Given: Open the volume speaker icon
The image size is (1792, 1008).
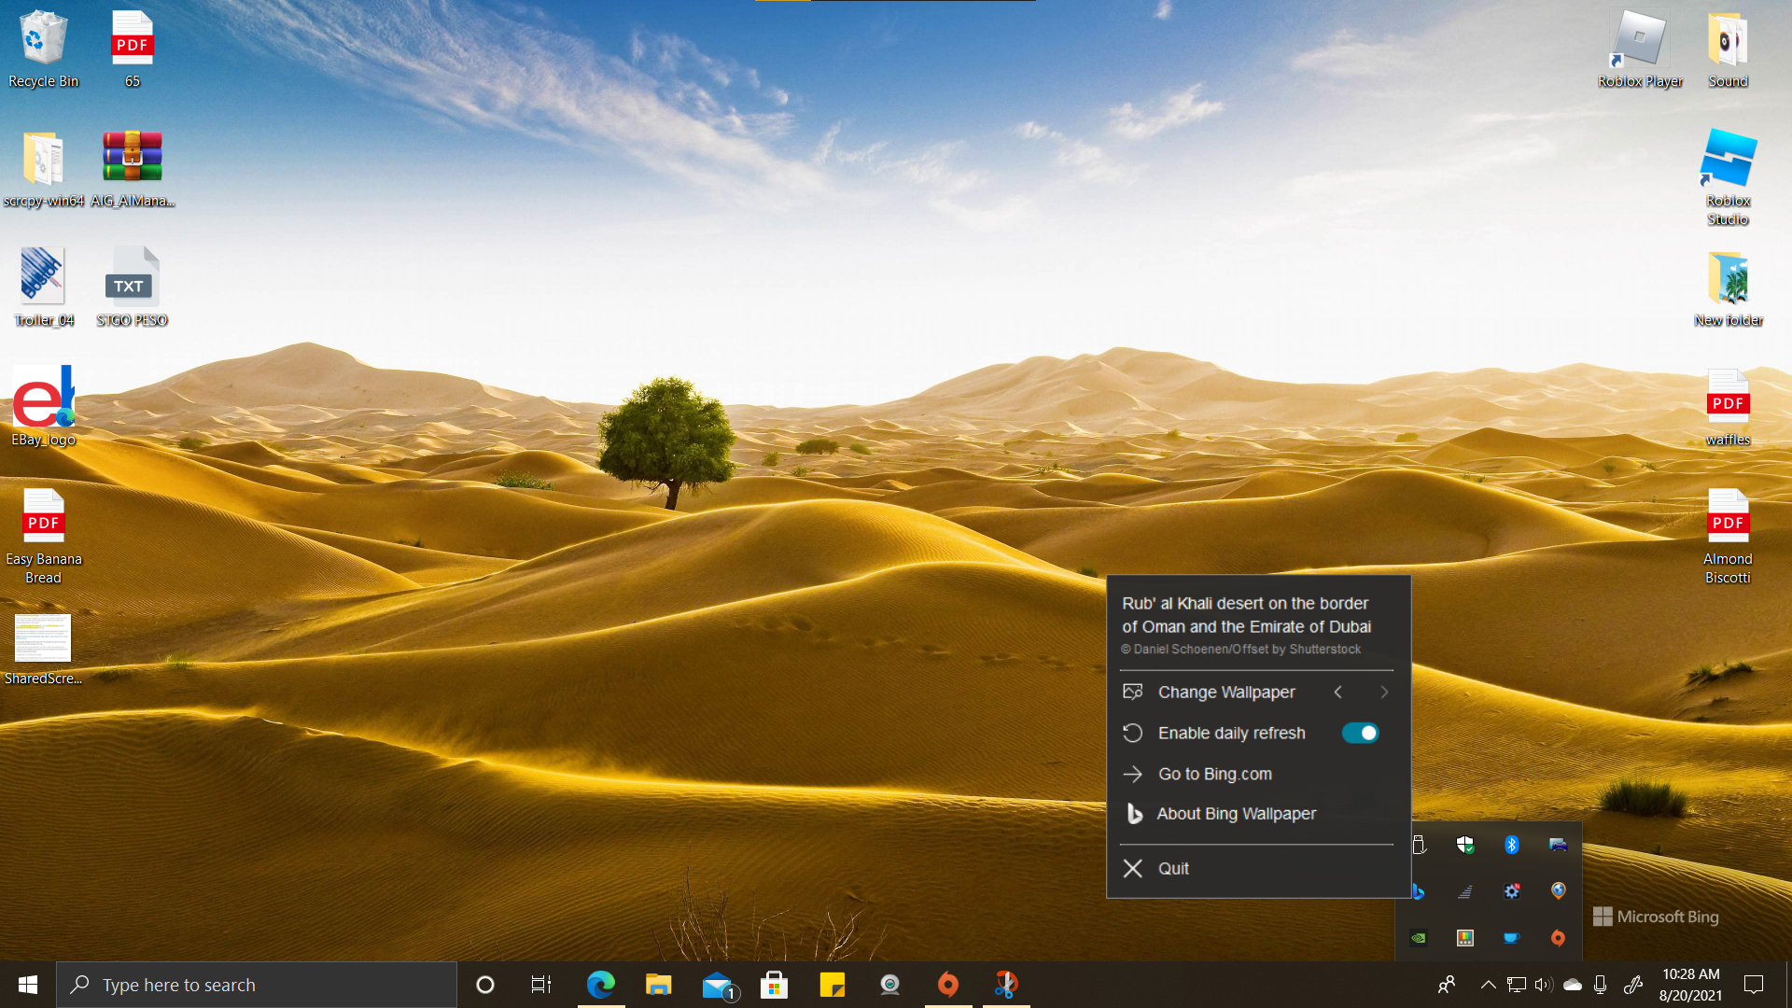Looking at the screenshot, I should [x=1544, y=985].
